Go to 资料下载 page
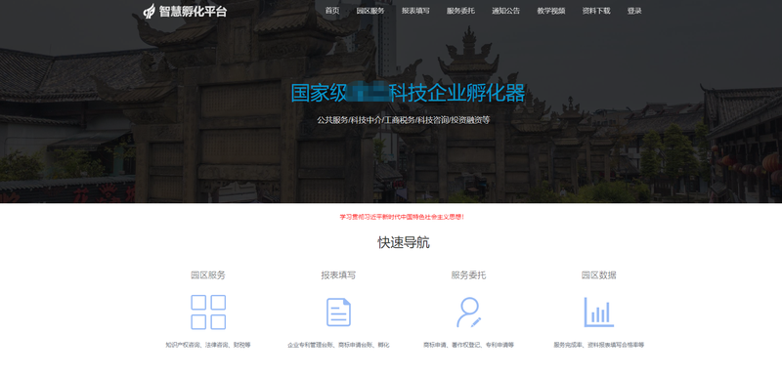 (596, 11)
